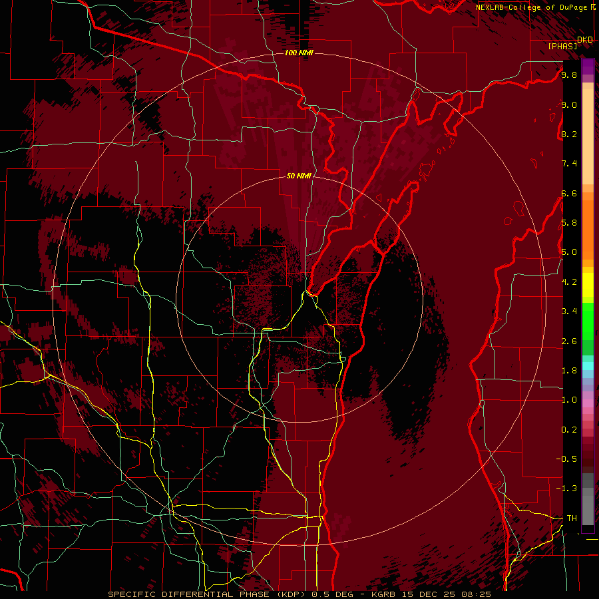Pick the cyan color bar segment

[588, 366]
